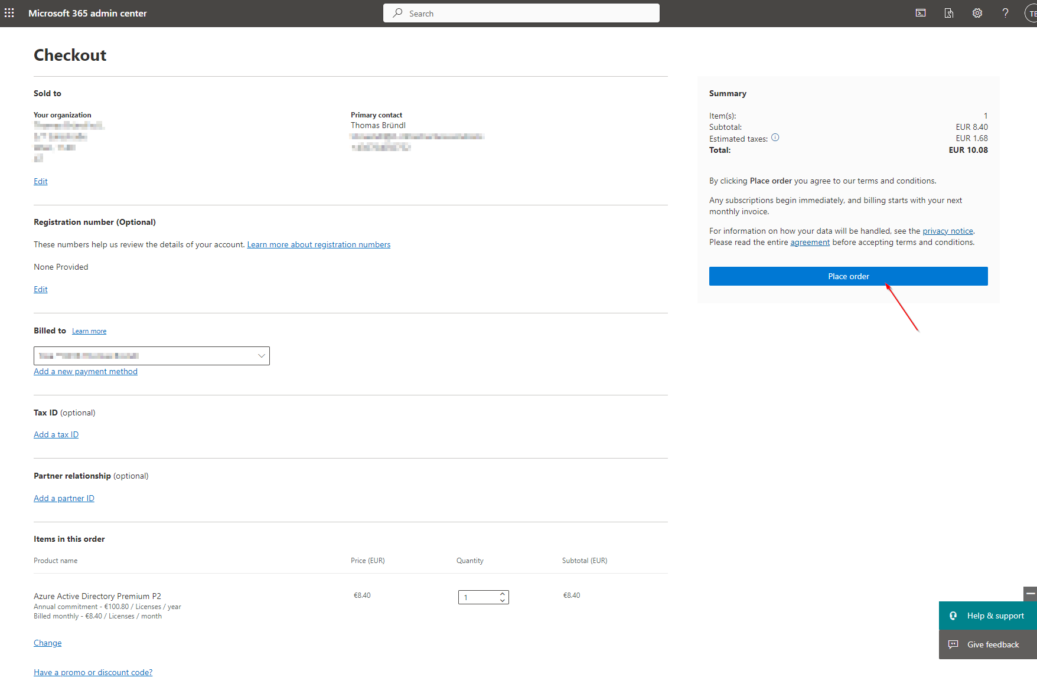Click the Checkout page heading
Image resolution: width=1037 pixels, height=684 pixels.
[70, 55]
